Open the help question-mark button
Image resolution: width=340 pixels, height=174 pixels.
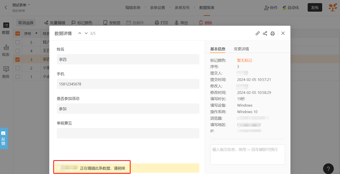point(328,168)
